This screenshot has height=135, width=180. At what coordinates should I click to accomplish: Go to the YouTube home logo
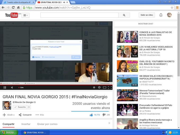coord(12,15)
